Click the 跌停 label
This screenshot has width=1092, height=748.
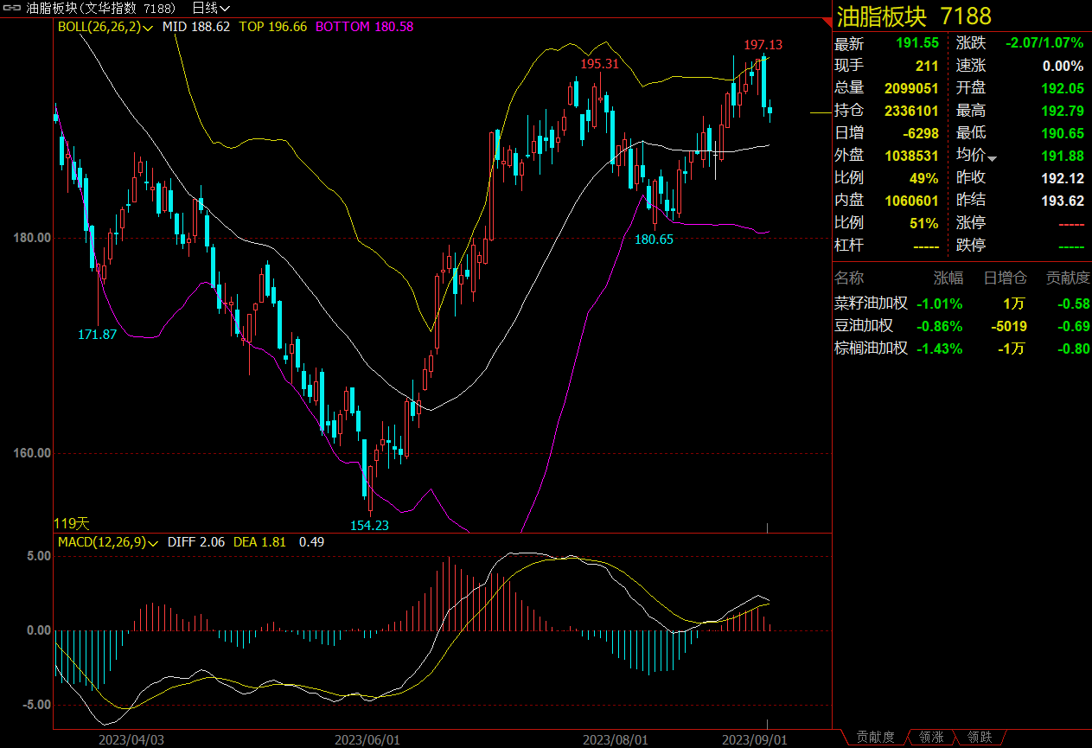(x=971, y=246)
